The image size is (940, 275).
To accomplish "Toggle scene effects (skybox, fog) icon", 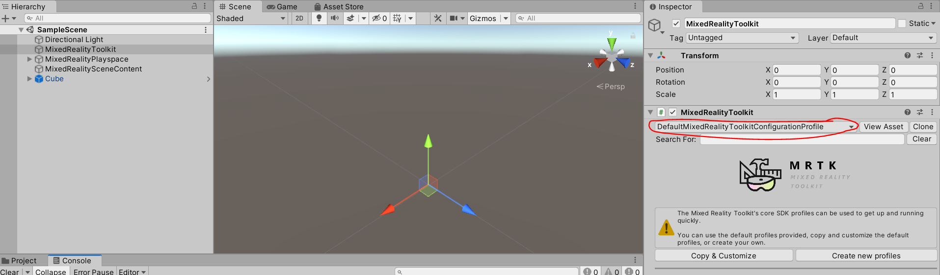I will click(x=350, y=18).
